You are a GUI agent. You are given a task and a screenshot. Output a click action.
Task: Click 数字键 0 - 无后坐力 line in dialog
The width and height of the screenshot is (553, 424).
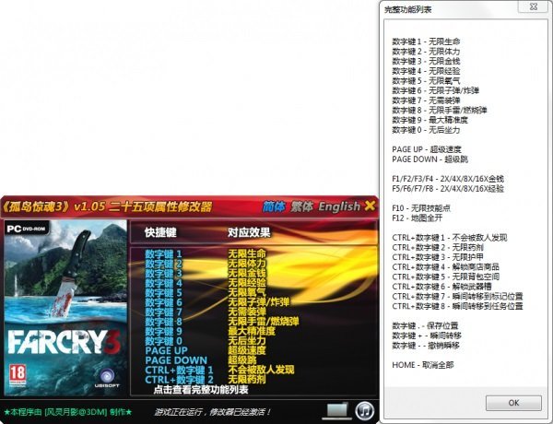(426, 130)
